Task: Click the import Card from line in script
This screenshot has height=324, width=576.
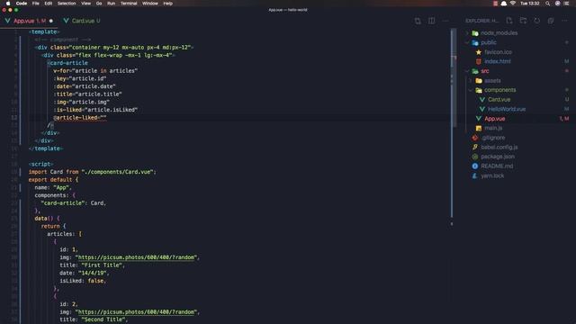Action: [x=92, y=172]
